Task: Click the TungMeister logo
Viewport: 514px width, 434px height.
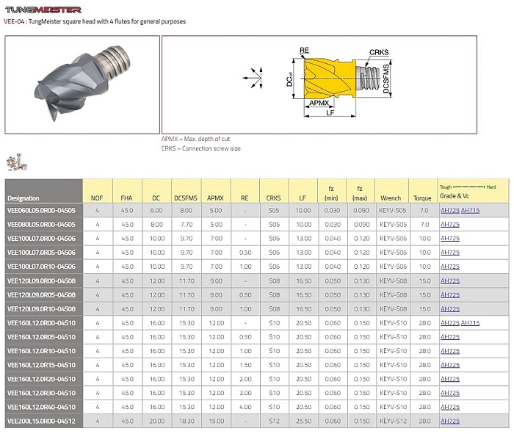Action: pos(43,10)
